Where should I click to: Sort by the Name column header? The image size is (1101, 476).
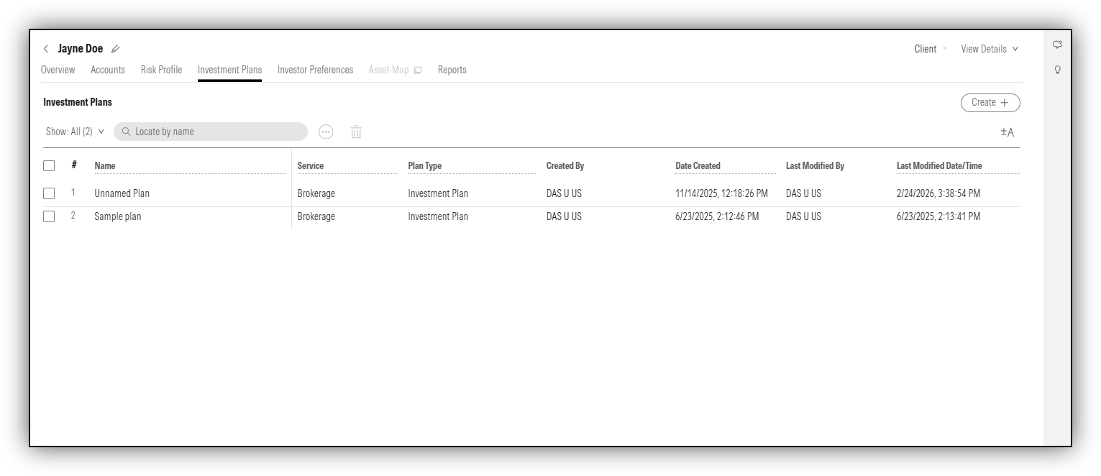pyautogui.click(x=105, y=165)
